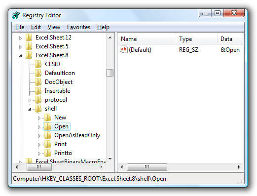Open the Help menu

coord(103,27)
